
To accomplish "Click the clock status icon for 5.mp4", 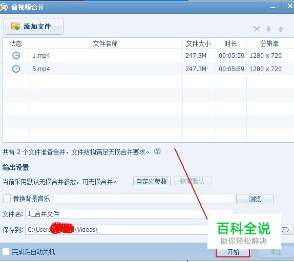I will click(16, 69).
